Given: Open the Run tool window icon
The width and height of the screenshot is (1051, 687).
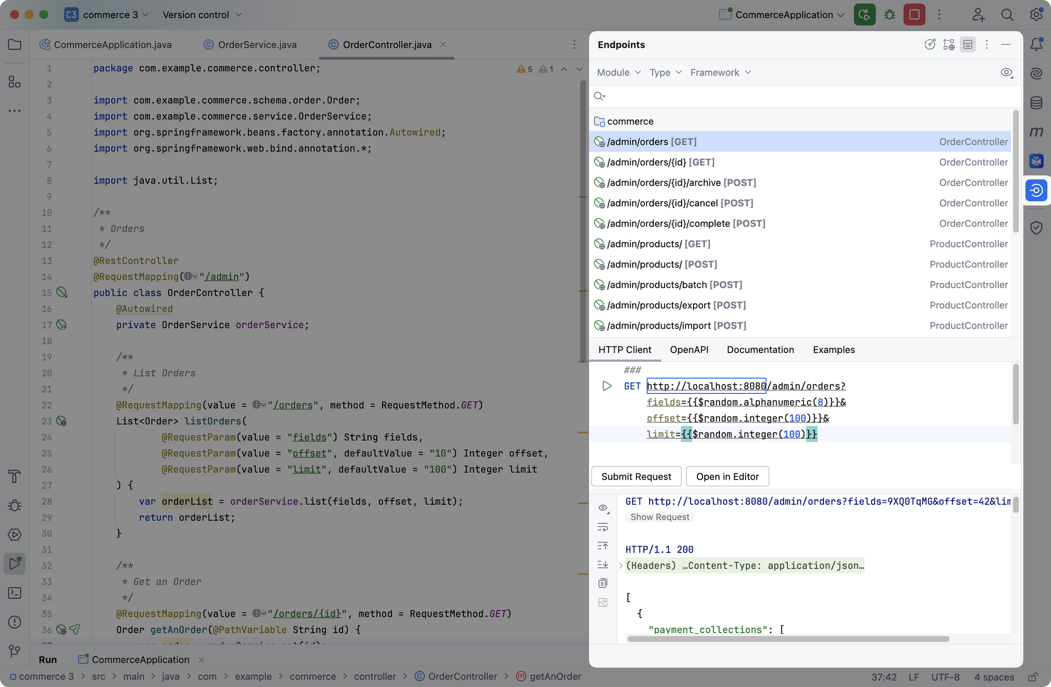Looking at the screenshot, I should (x=15, y=564).
